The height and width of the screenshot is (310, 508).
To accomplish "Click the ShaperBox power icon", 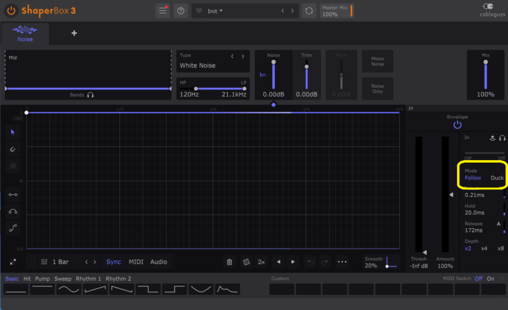I will (x=11, y=11).
